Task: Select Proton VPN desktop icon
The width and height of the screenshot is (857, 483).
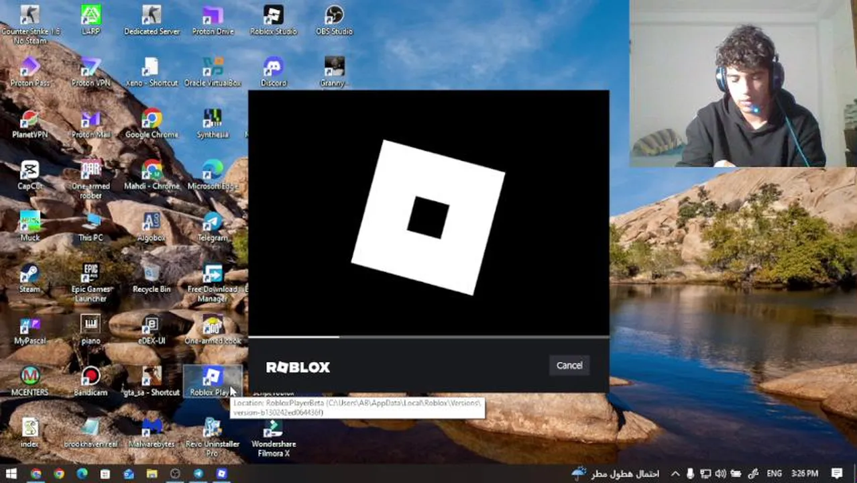Action: tap(91, 72)
